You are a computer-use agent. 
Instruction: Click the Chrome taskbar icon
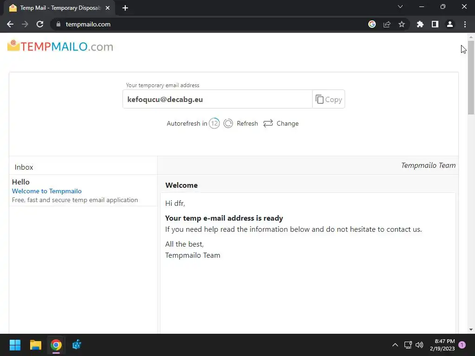click(x=56, y=345)
